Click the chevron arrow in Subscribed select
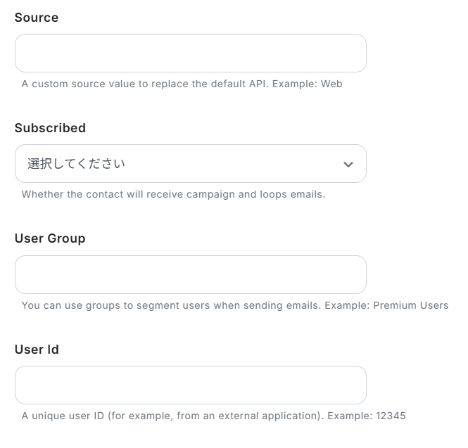Image resolution: width=468 pixels, height=448 pixels. [x=348, y=165]
